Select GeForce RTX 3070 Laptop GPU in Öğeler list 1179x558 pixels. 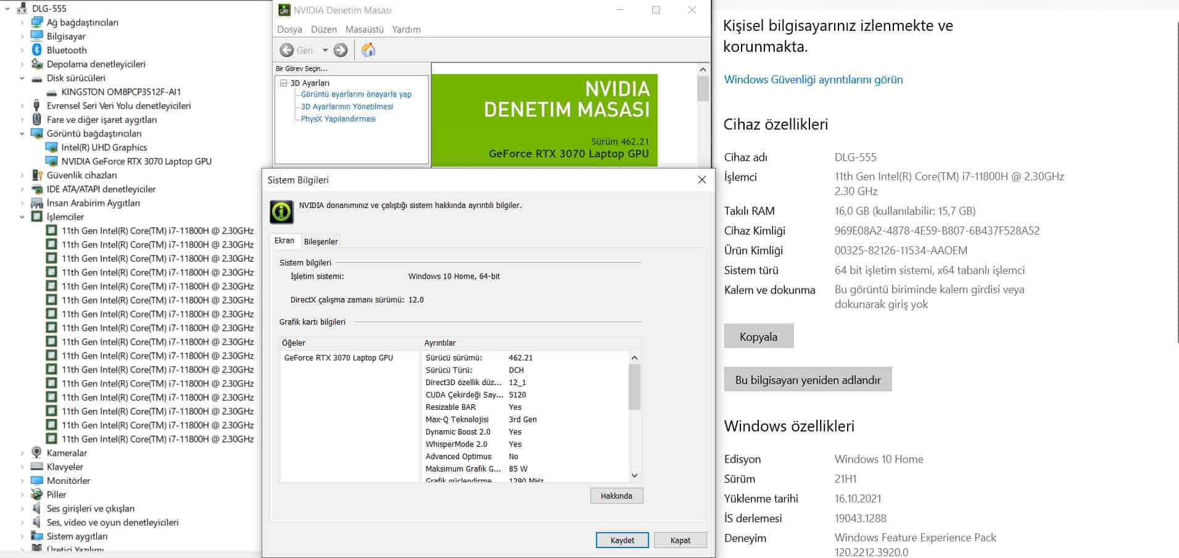[x=338, y=358]
